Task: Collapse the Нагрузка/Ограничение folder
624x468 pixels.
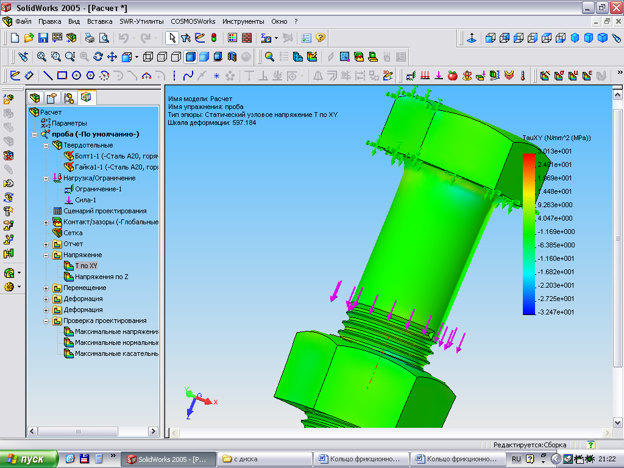Action: tap(46, 179)
